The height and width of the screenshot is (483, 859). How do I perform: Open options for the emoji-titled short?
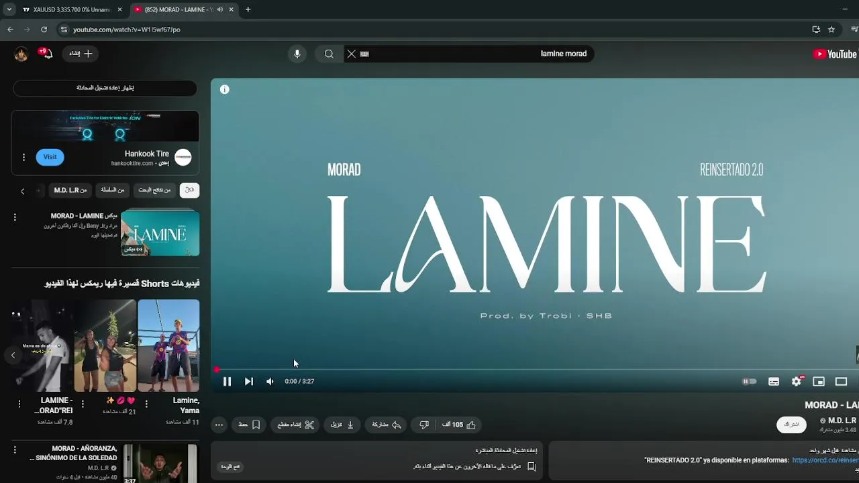pos(83,404)
